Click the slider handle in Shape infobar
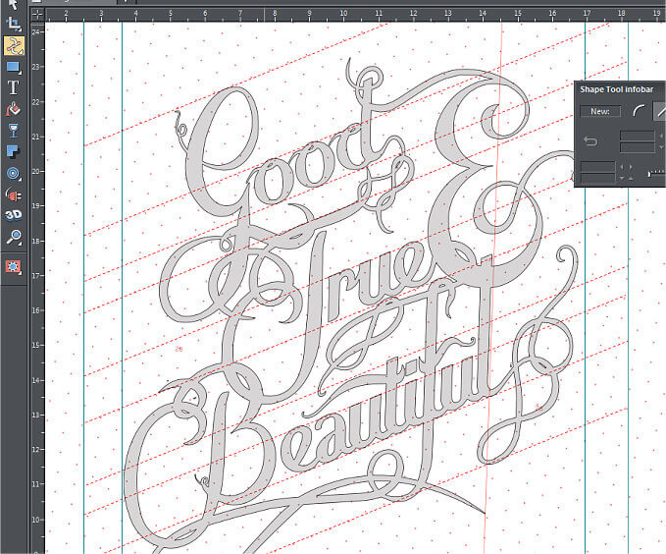Screen dimensions: 666x554 [649, 174]
